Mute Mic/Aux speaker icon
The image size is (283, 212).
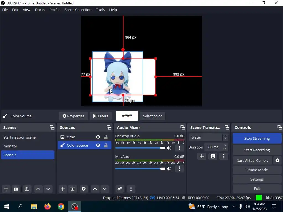[169, 169]
